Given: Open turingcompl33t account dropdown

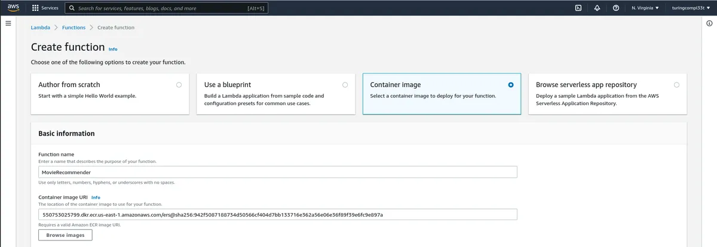Looking at the screenshot, I should (690, 8).
